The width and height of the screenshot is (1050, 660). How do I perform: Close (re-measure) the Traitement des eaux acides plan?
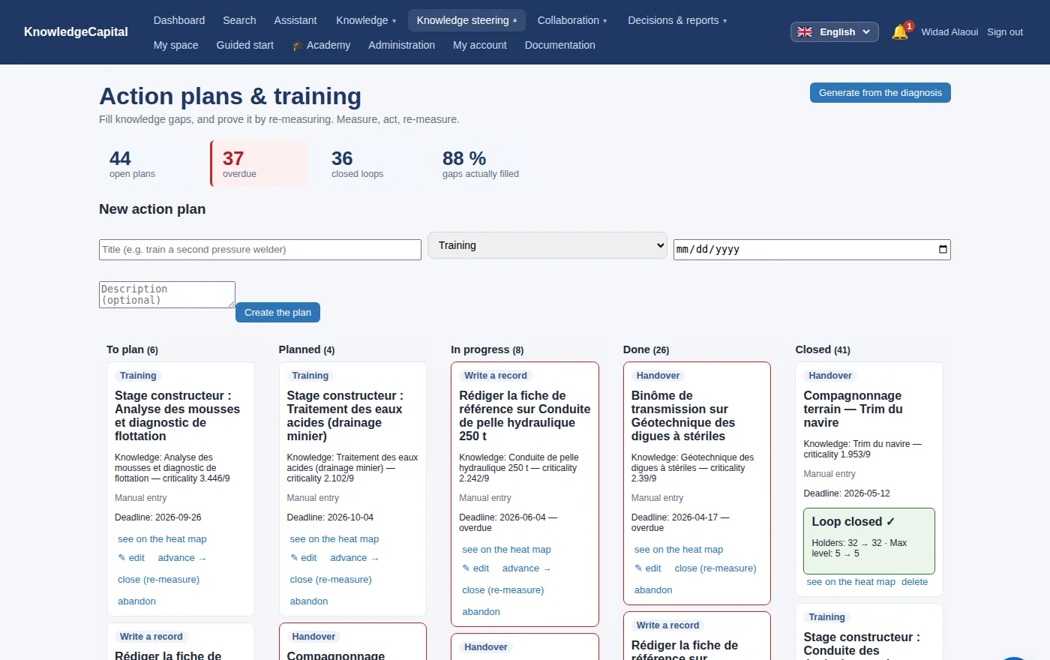[x=331, y=580]
